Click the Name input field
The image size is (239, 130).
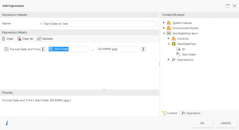[x=100, y=24]
